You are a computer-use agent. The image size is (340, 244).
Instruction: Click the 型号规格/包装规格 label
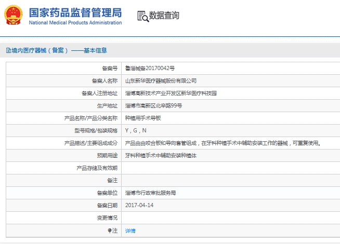coord(96,130)
